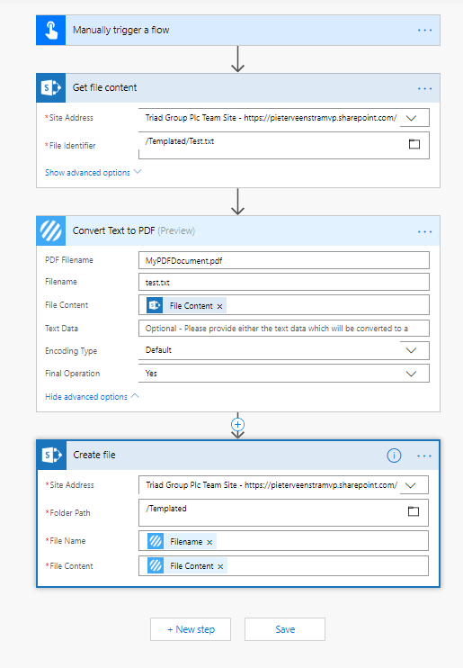Click the File Content field in Create file
The height and width of the screenshot is (668, 463).
click(x=283, y=565)
